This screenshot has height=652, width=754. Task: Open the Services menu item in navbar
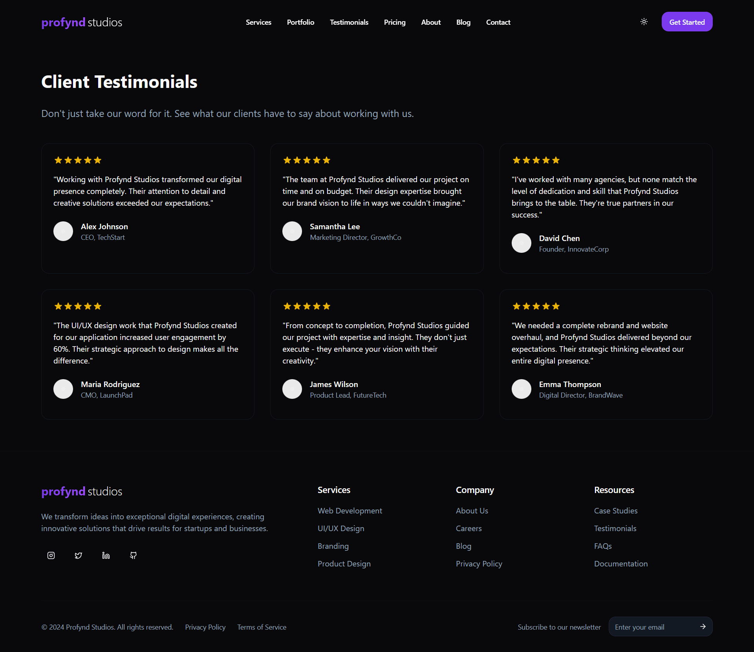coord(258,22)
